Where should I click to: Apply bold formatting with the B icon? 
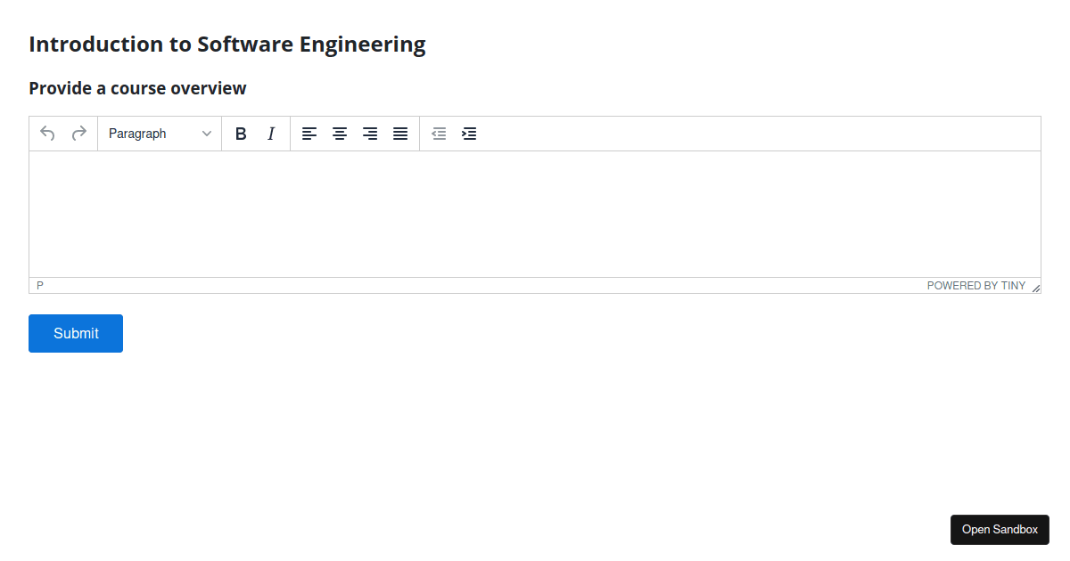pyautogui.click(x=240, y=133)
